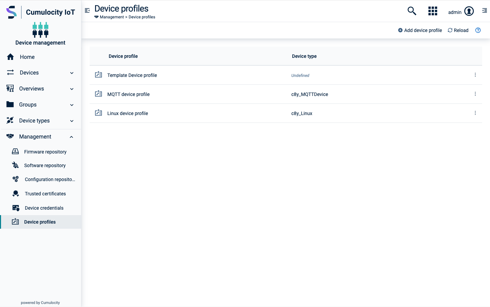Click the Reload button
This screenshot has width=490, height=307.
pyautogui.click(x=458, y=30)
